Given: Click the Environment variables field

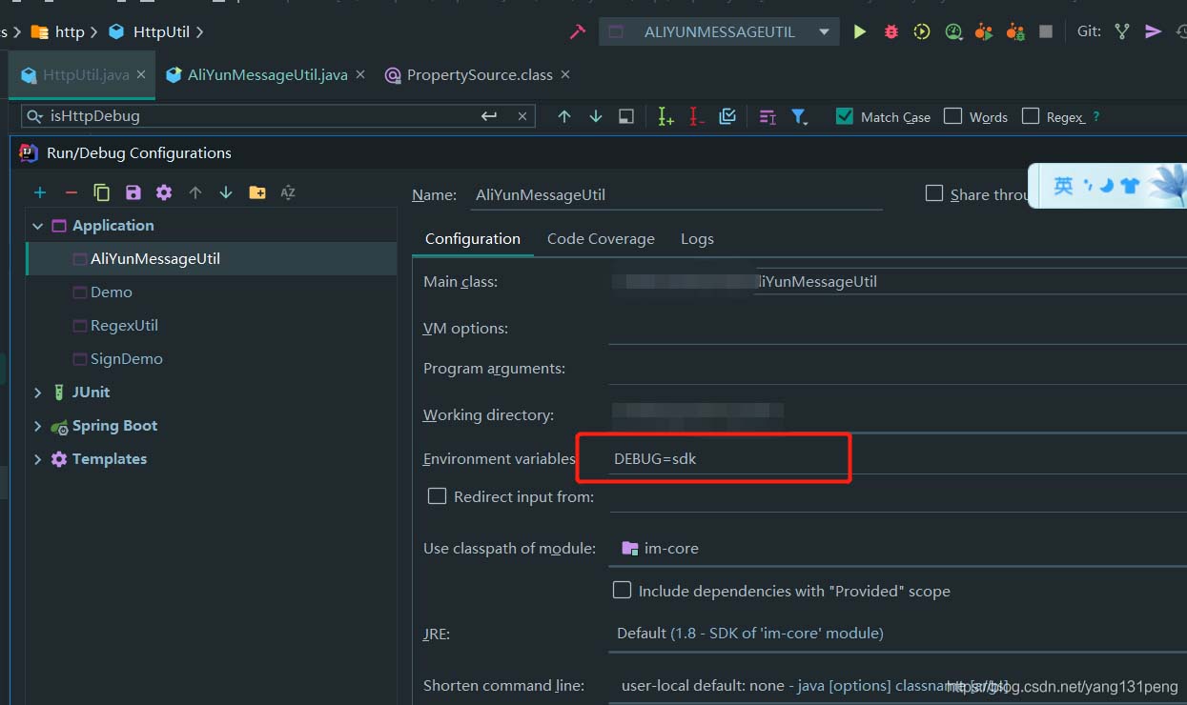Looking at the screenshot, I should [x=725, y=458].
